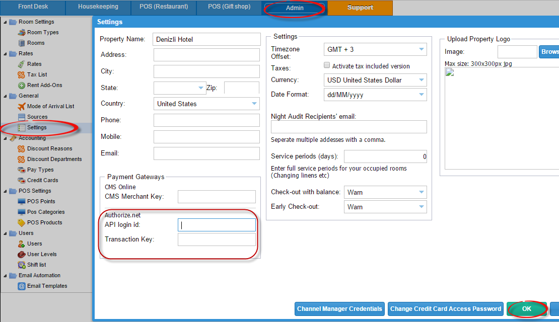
Task: Click the Rent Add-Ons green plus icon
Action: click(x=21, y=85)
